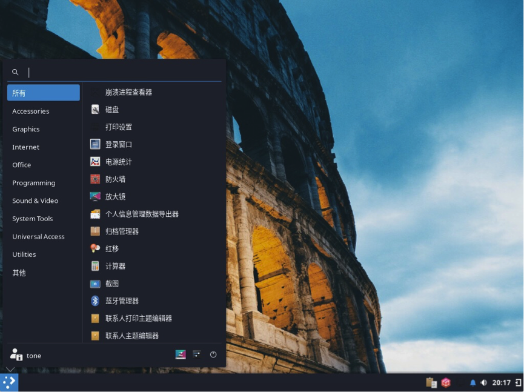Click the application launcher button on taskbar
The image size is (524, 392).
[x=9, y=382]
